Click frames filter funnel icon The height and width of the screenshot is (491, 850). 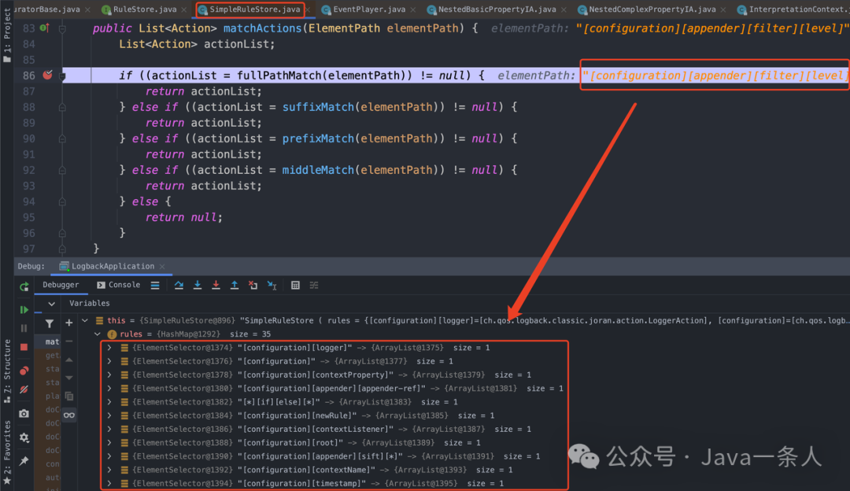[x=50, y=323]
